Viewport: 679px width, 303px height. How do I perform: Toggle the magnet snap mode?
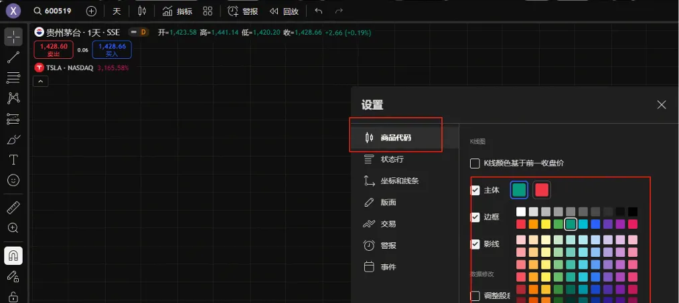[13, 256]
